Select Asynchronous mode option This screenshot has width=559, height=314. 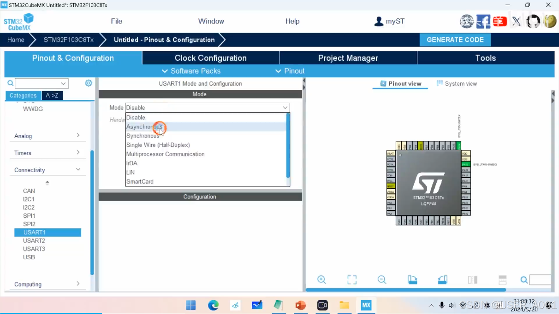click(206, 127)
